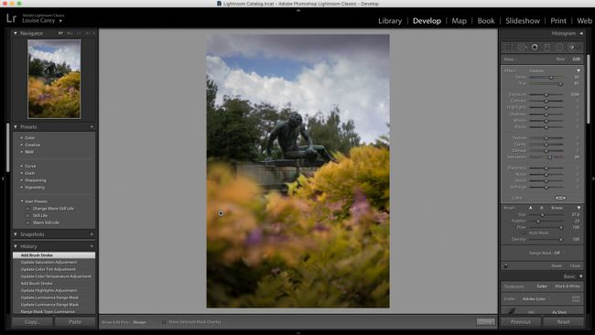Screen dimensions: 595x335
Task: Open the profile browser grid icon
Action: point(576,299)
